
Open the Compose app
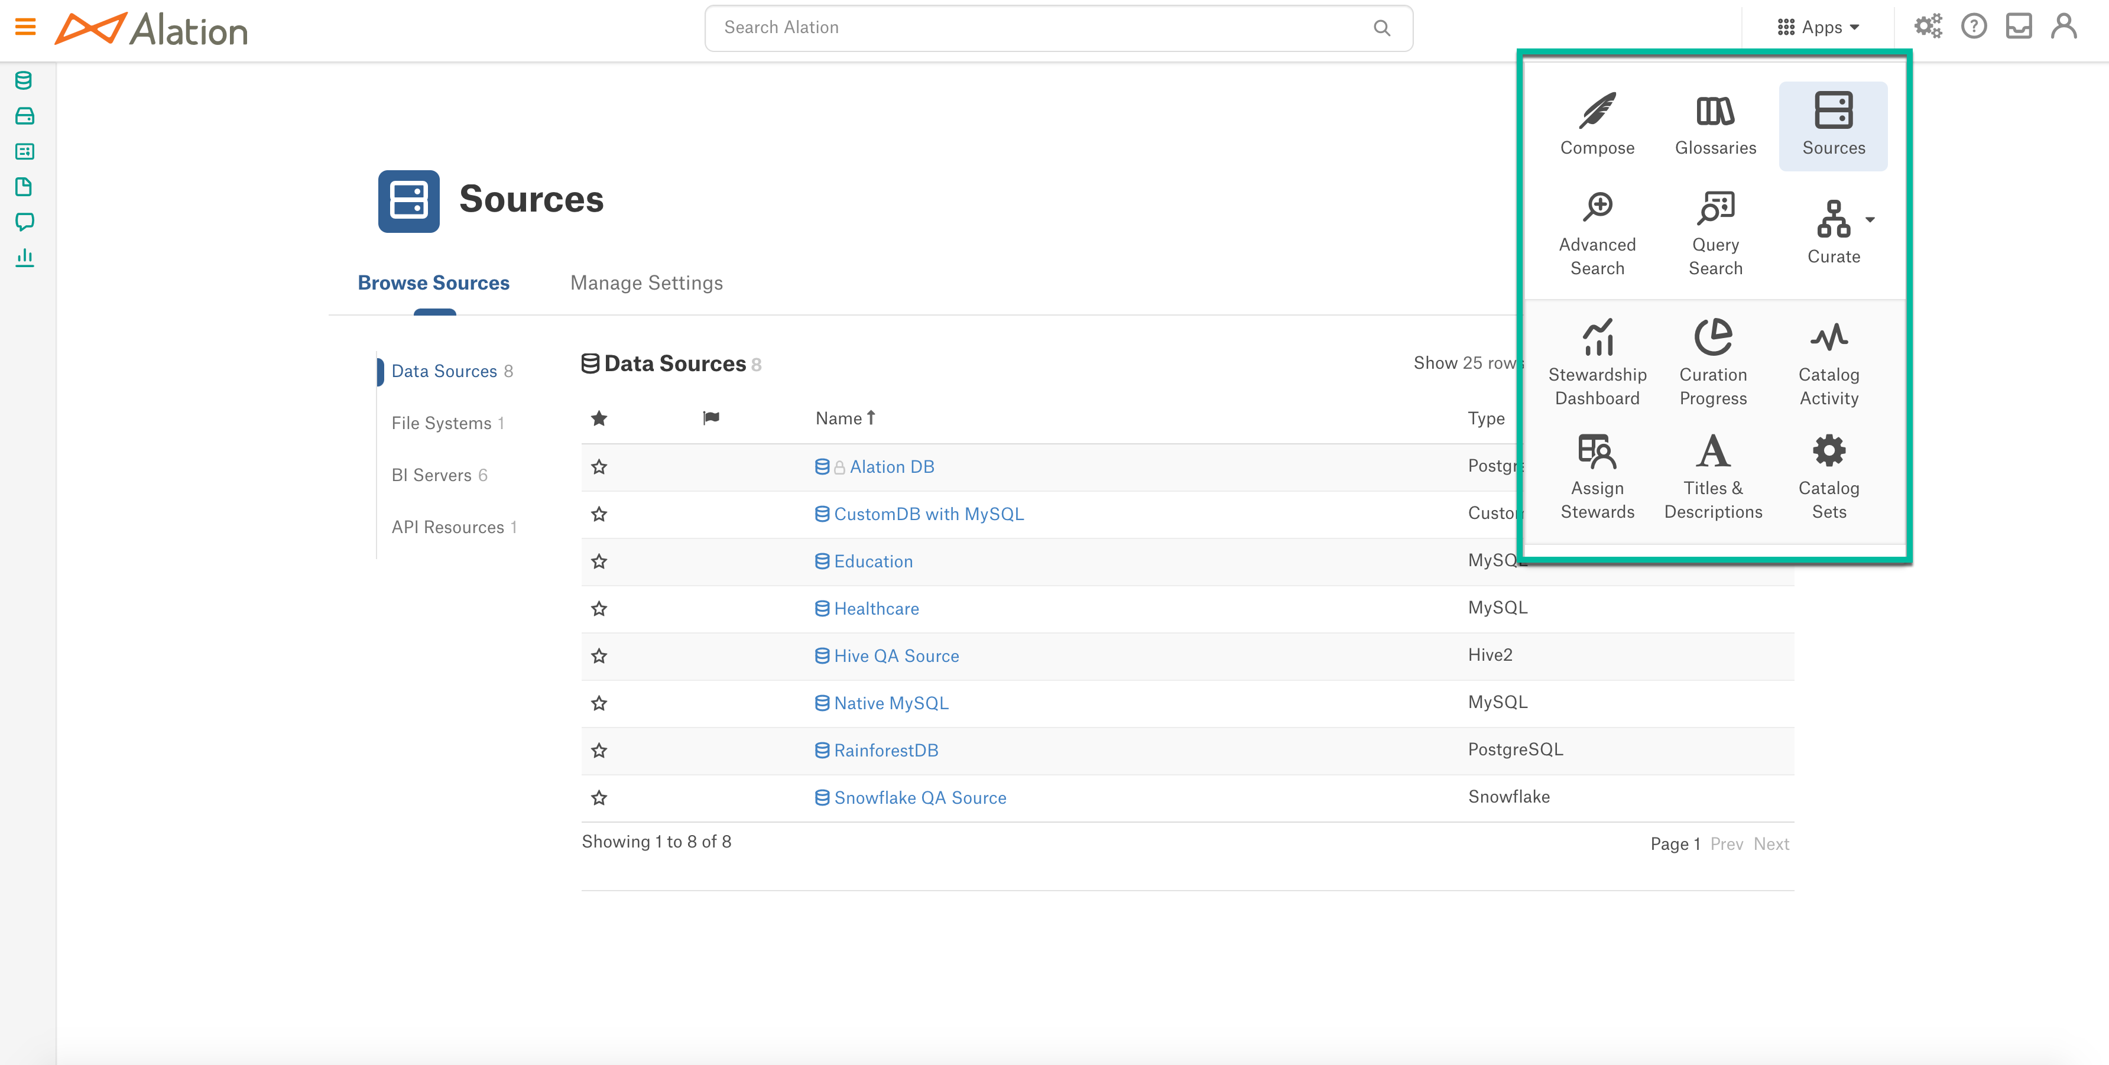[x=1597, y=125]
